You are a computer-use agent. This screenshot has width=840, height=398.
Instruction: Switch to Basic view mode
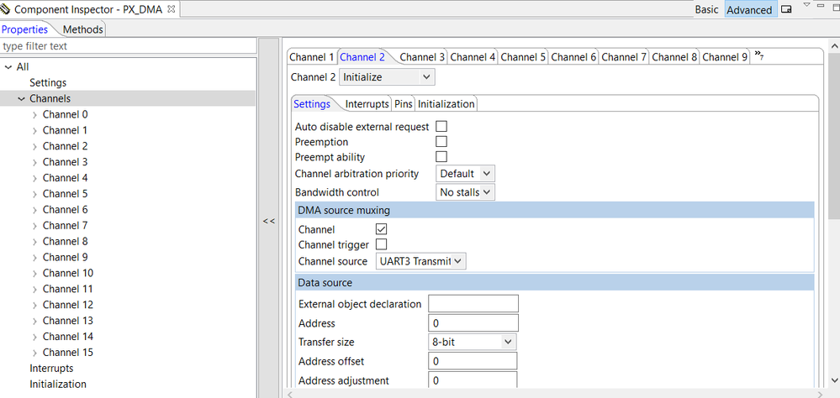[706, 10]
